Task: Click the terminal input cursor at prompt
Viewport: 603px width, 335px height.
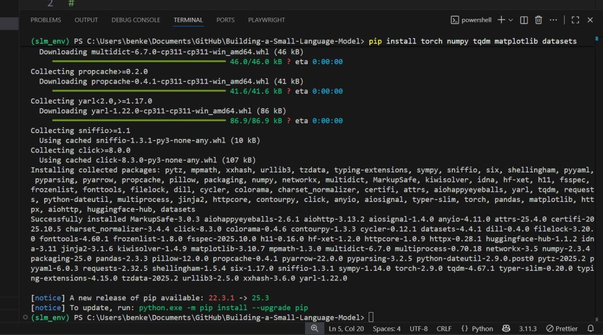Action: click(x=371, y=317)
